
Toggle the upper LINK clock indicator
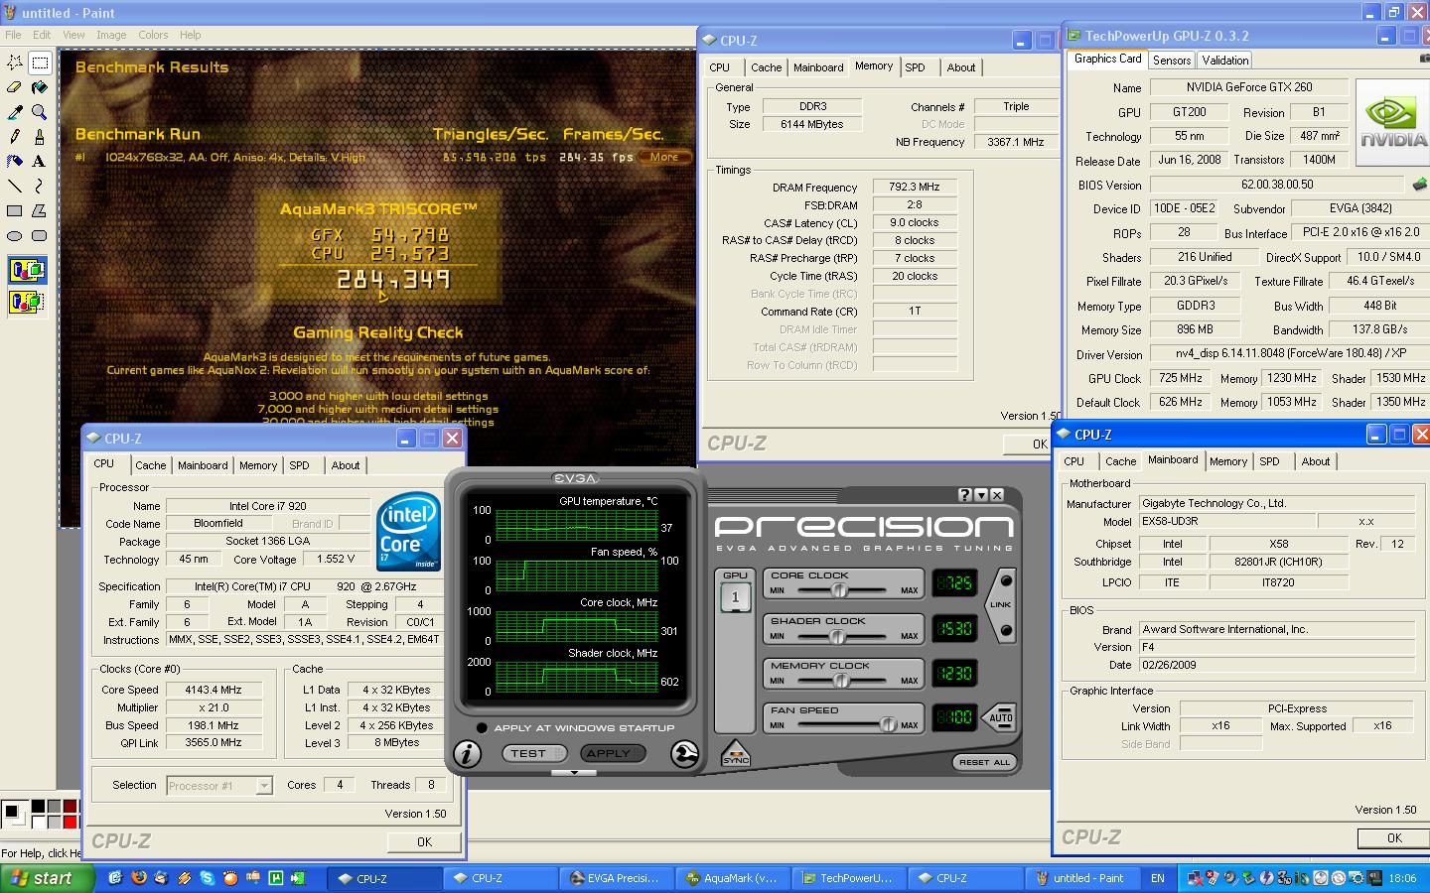pos(1006,580)
